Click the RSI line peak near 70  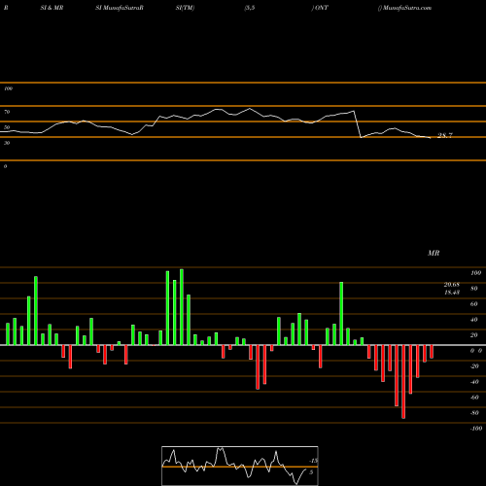[250, 109]
